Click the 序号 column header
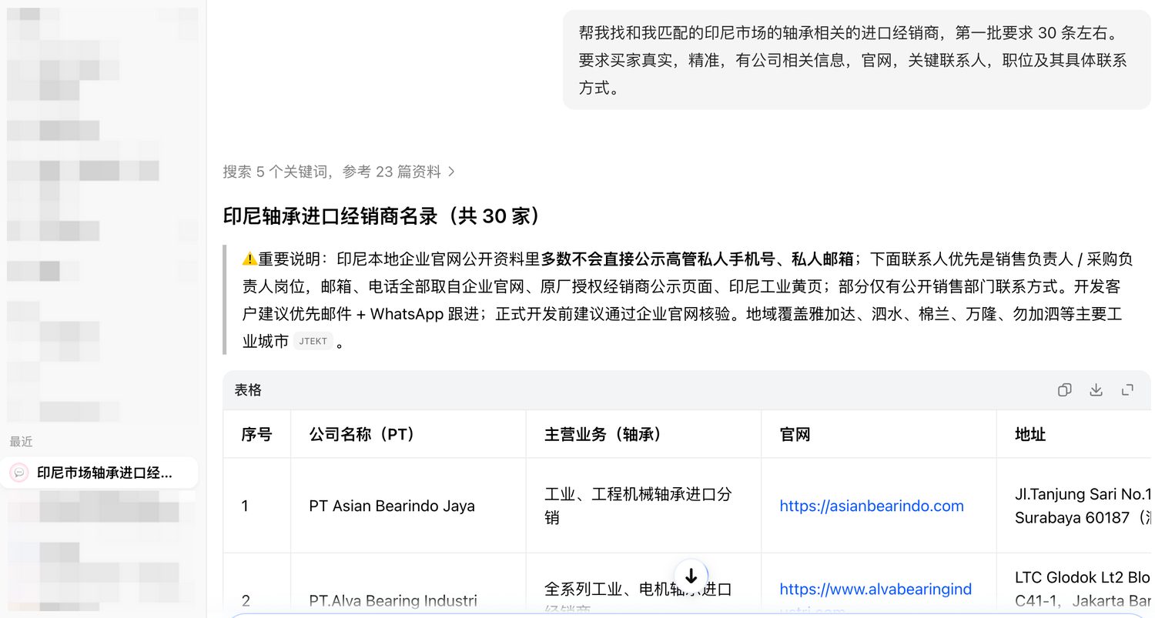Viewport: 1155px width, 618px height. [x=256, y=435]
